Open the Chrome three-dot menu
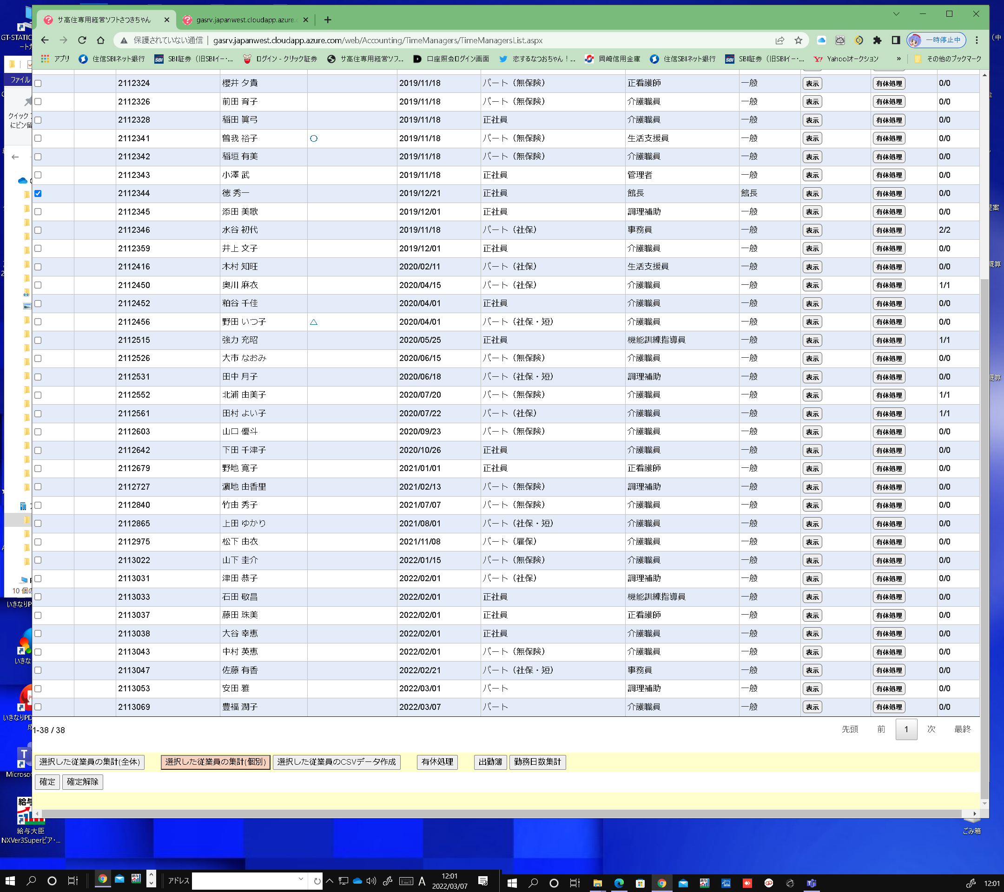Viewport: 1004px width, 892px height. 977,40
